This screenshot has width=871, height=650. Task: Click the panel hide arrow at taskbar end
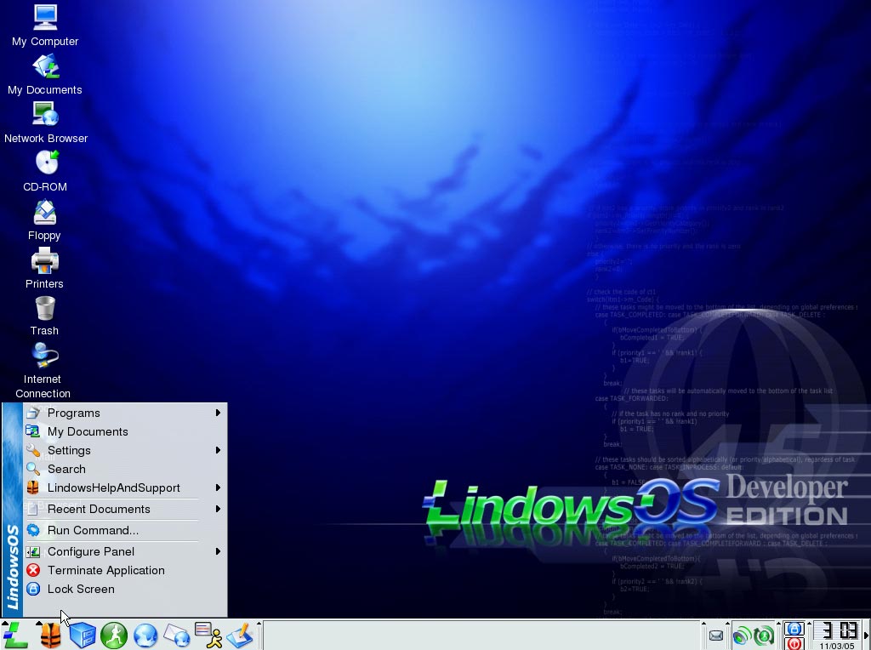click(x=866, y=636)
